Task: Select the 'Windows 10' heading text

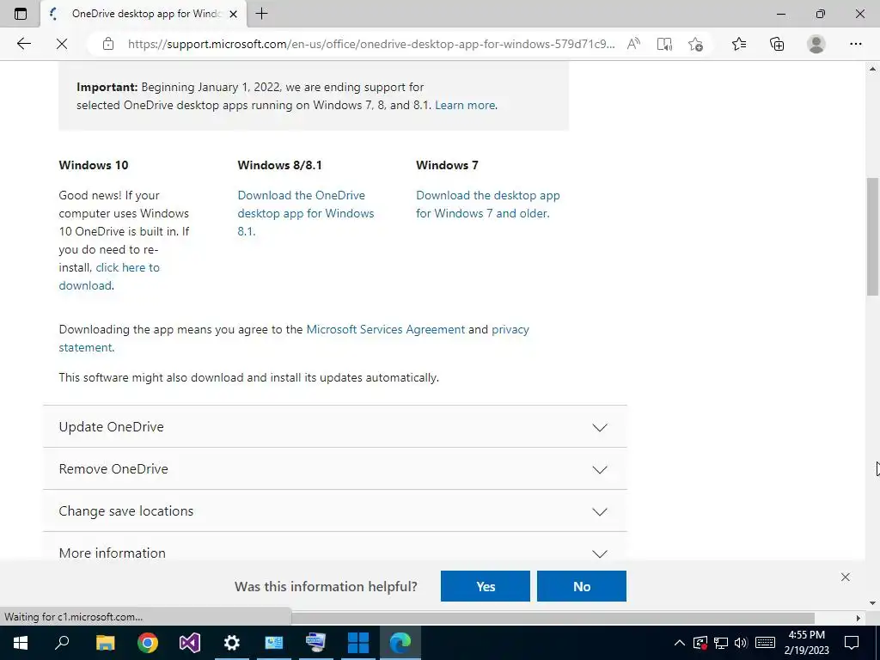Action: [x=94, y=165]
